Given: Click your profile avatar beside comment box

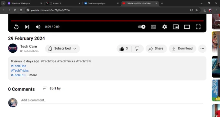Looking at the screenshot, I should [13, 102].
